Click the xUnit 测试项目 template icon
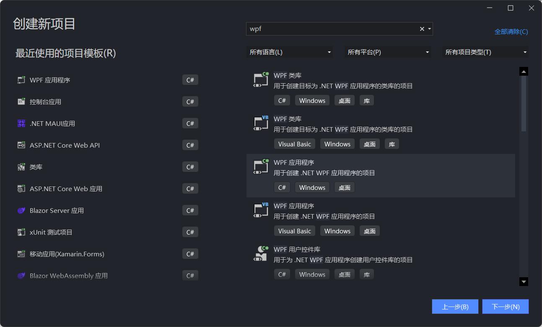 click(x=21, y=232)
